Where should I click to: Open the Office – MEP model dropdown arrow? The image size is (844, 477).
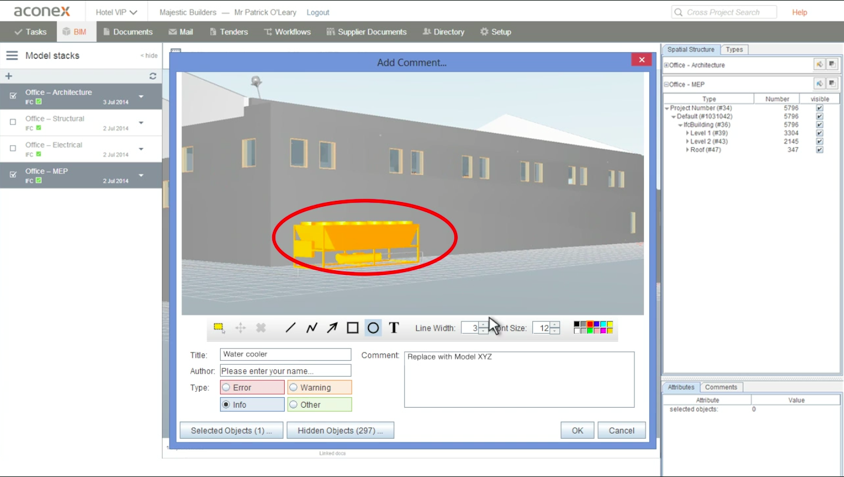[141, 175]
